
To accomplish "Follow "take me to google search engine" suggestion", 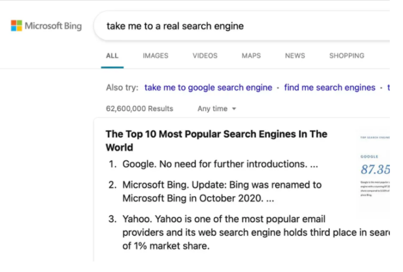I will pyautogui.click(x=208, y=88).
